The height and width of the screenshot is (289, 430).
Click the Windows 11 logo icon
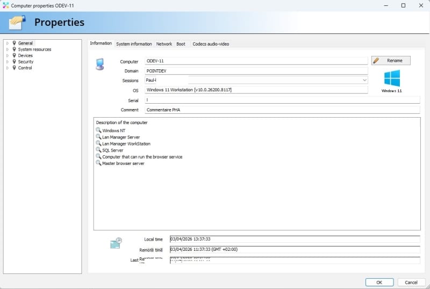tap(391, 78)
